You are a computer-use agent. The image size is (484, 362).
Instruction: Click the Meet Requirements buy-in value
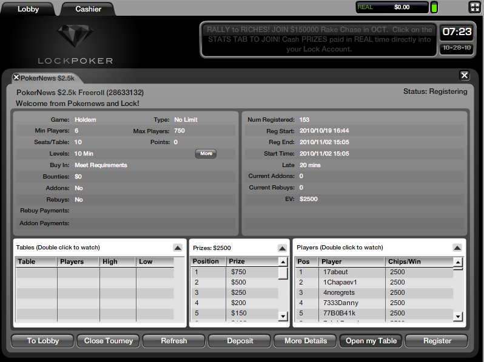(x=101, y=165)
